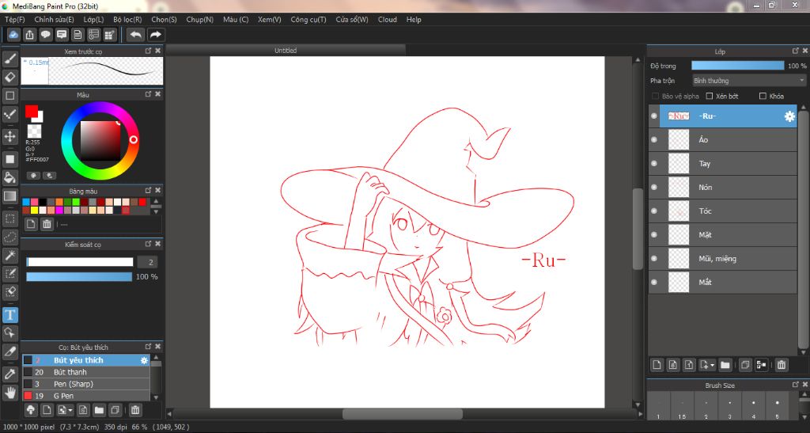Select the Brush tool in left toolbar
810x433 pixels.
point(9,59)
